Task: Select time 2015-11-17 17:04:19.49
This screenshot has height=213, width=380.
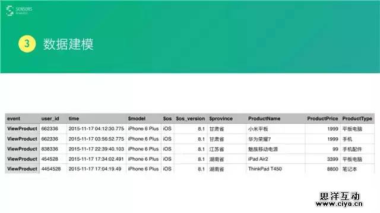Action: click(x=95, y=169)
